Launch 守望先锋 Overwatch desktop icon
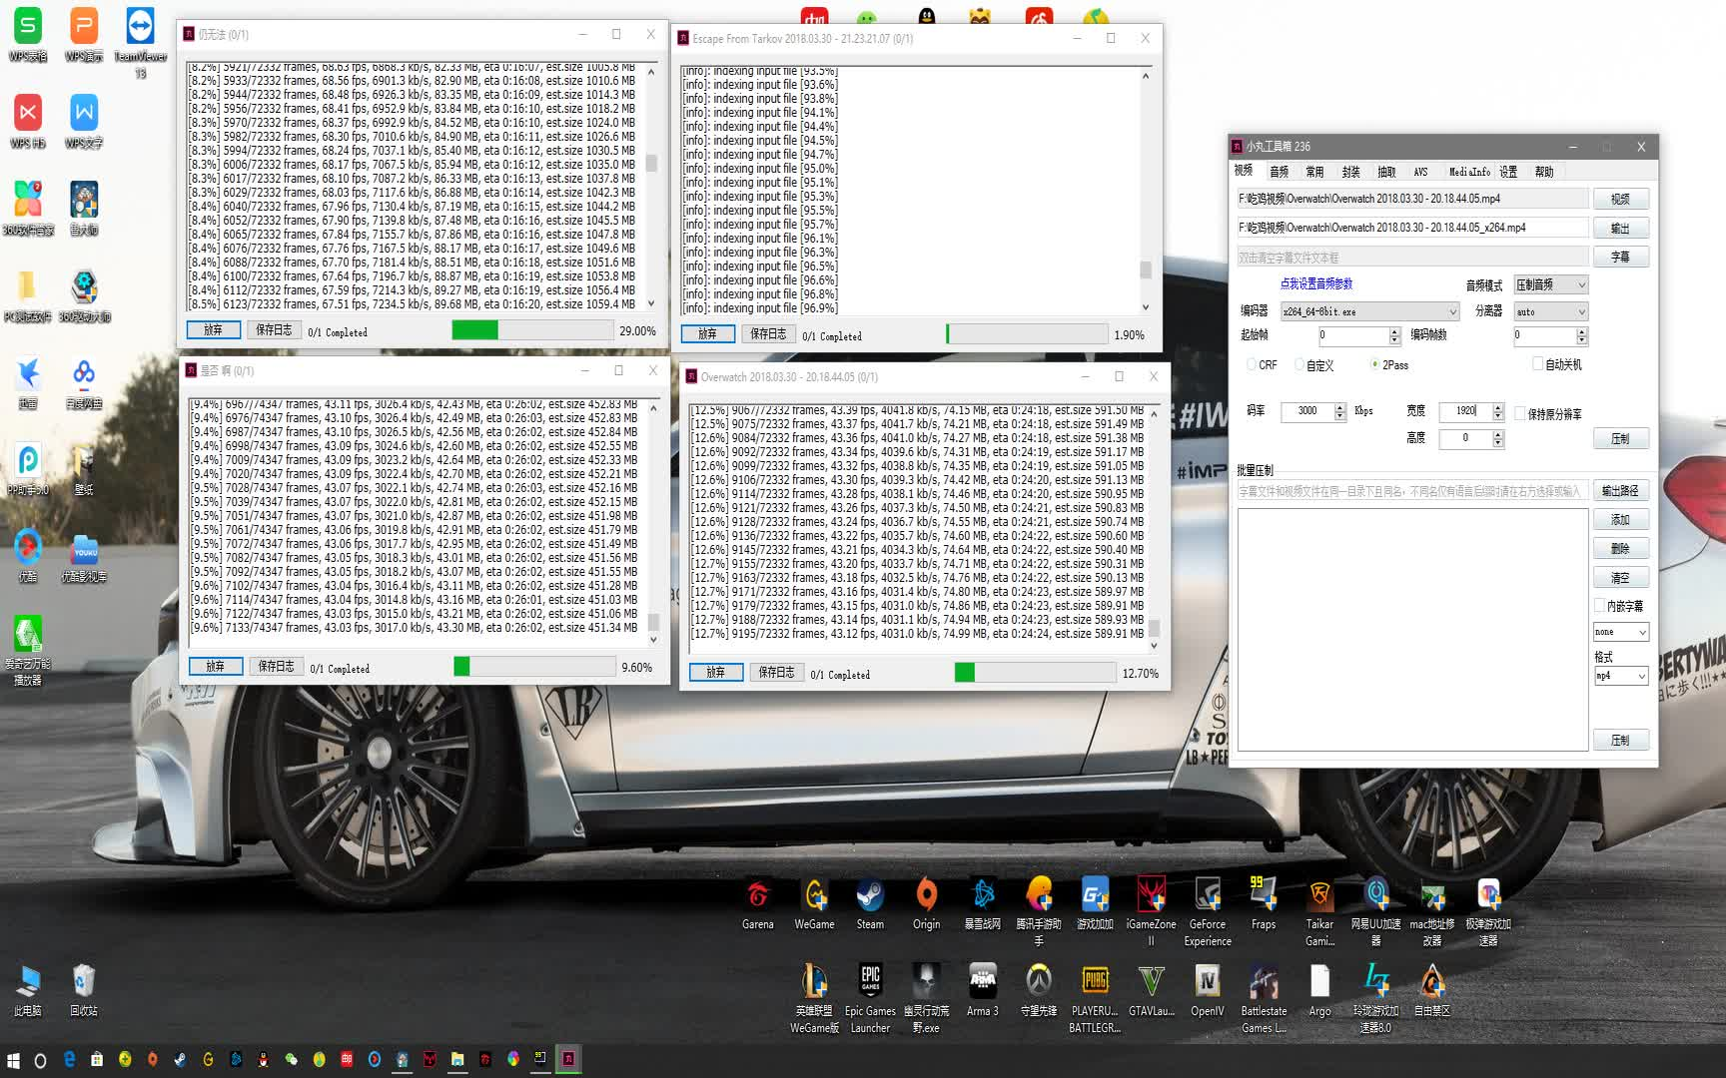 pos(1039,990)
